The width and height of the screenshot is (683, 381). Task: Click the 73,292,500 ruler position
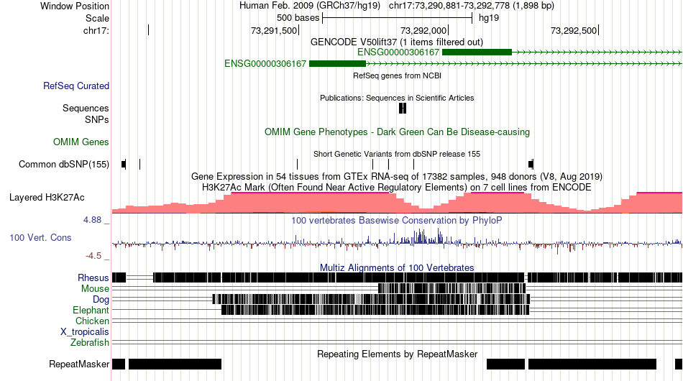coord(574,30)
